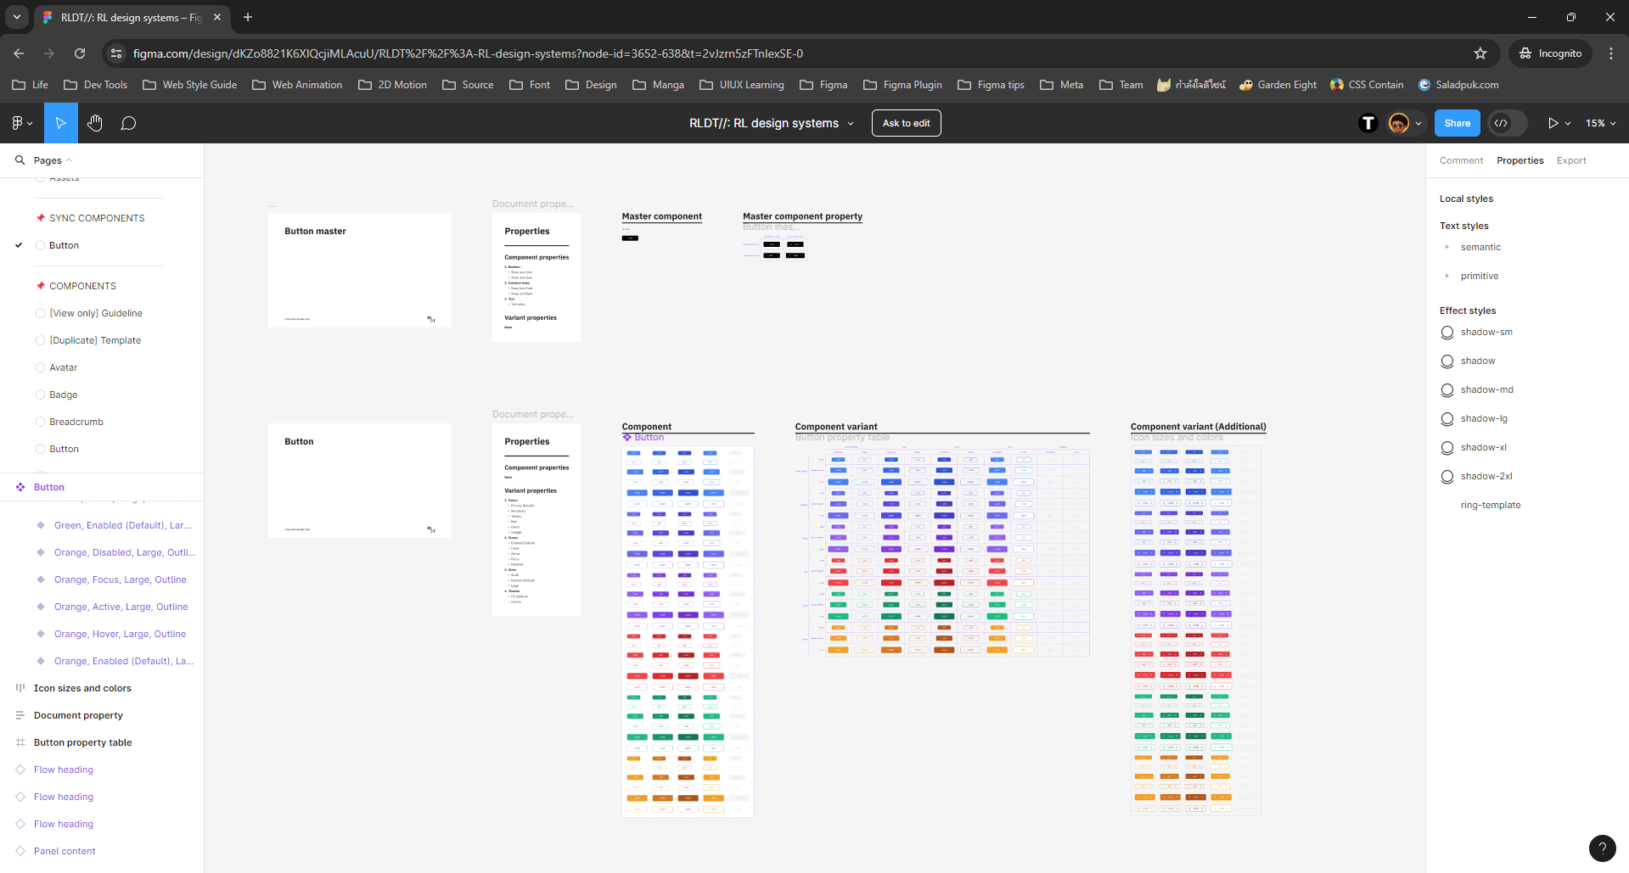The image size is (1629, 873).
Task: Click the second collaborator avatar
Action: click(x=1399, y=123)
